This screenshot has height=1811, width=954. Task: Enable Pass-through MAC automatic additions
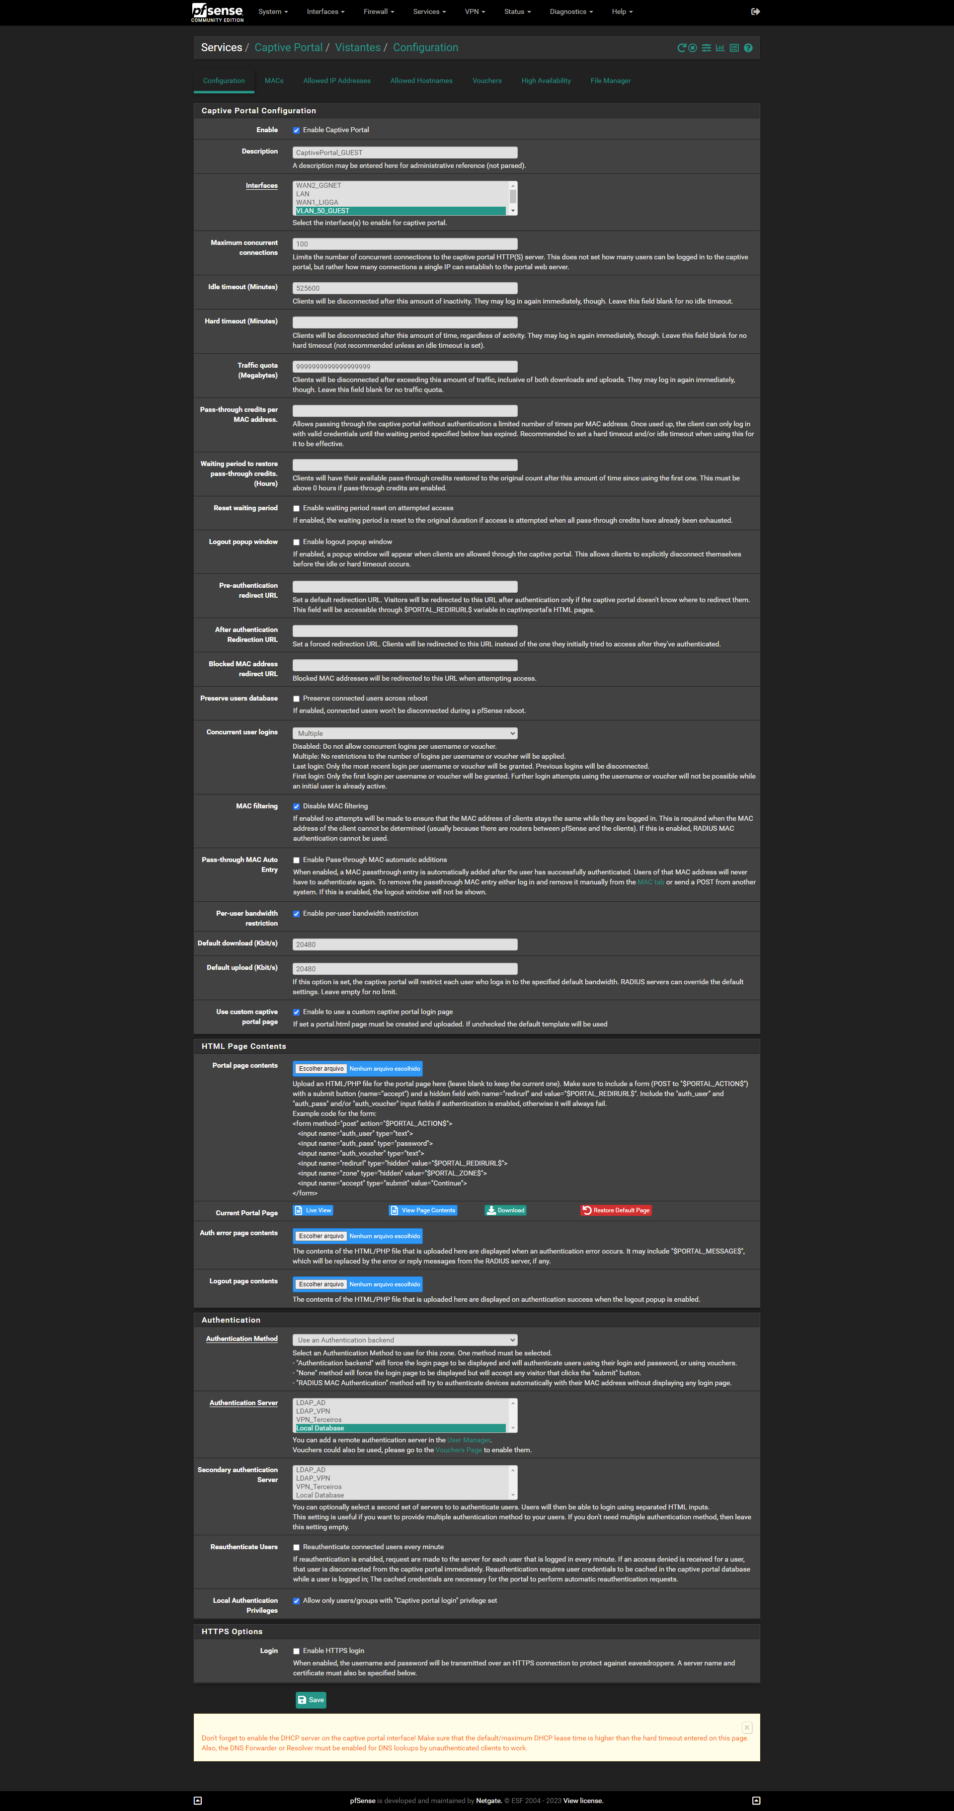(x=296, y=860)
